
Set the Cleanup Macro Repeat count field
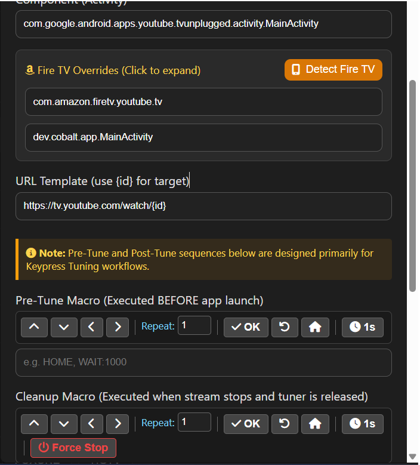[x=194, y=422]
